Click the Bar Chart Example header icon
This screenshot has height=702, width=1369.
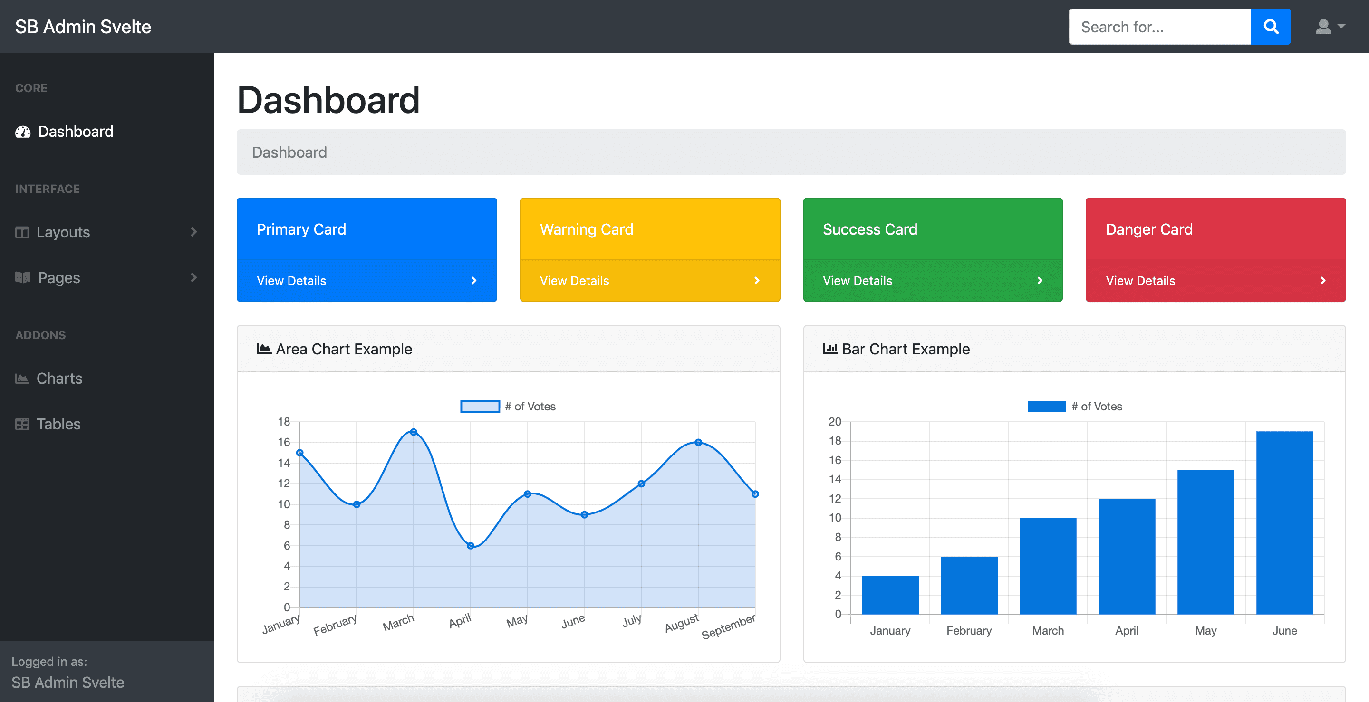pos(829,349)
